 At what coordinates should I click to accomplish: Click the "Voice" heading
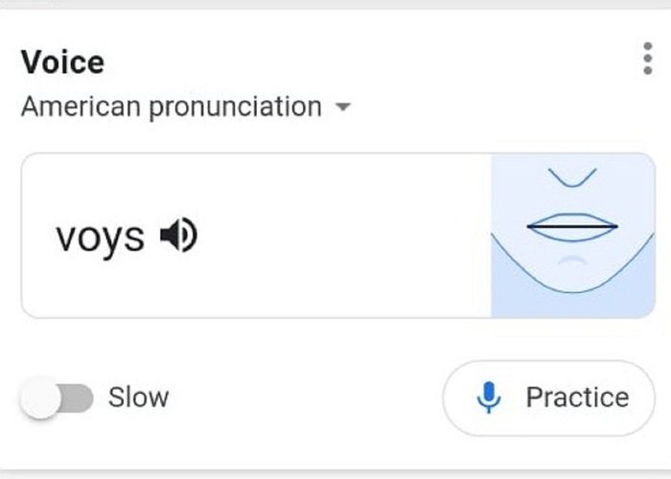click(x=62, y=62)
